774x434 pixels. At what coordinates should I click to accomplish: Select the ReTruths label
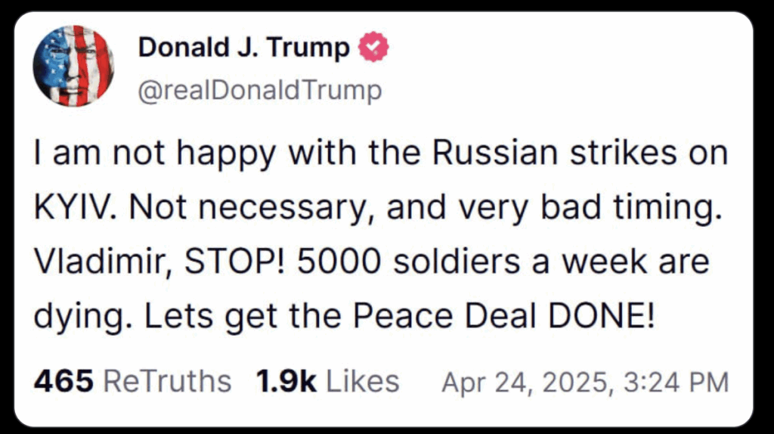coord(166,382)
